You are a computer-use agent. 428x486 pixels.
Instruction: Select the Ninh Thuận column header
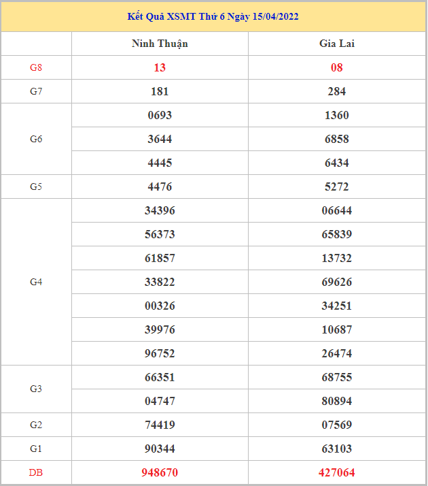pos(160,44)
